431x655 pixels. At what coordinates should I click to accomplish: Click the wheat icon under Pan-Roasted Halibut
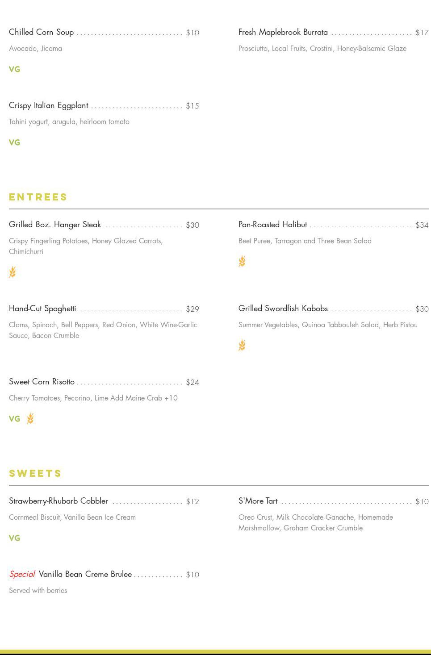[242, 261]
